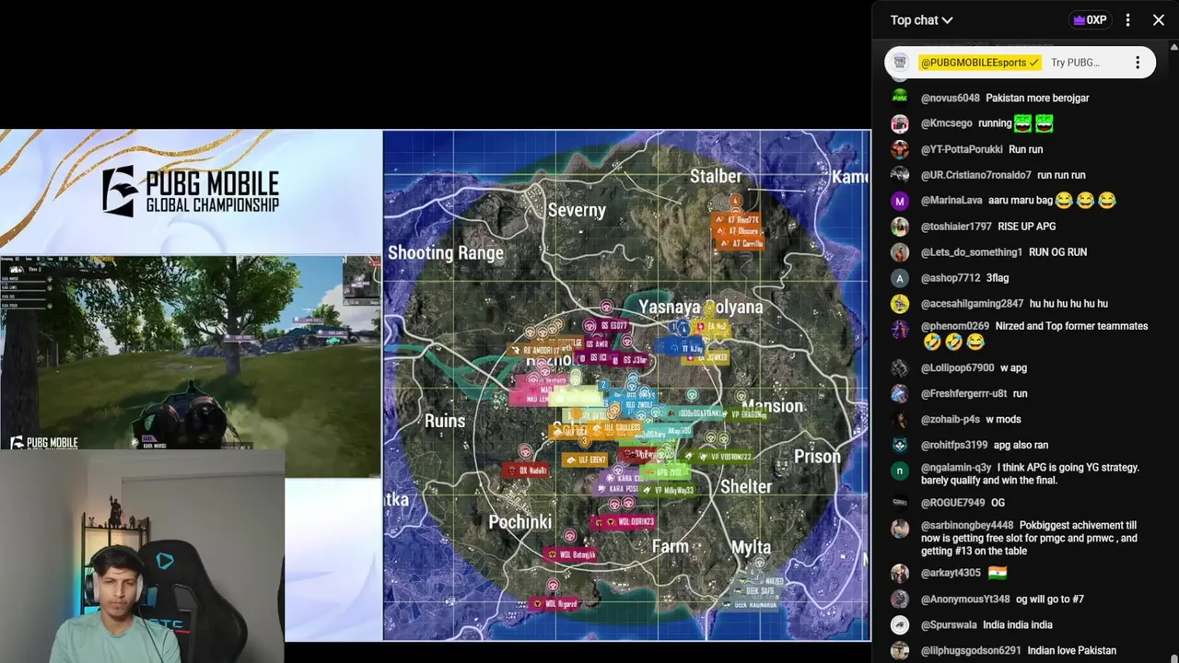
Task: Click @ngalamin-q3y green n avatar
Action: coord(900,471)
